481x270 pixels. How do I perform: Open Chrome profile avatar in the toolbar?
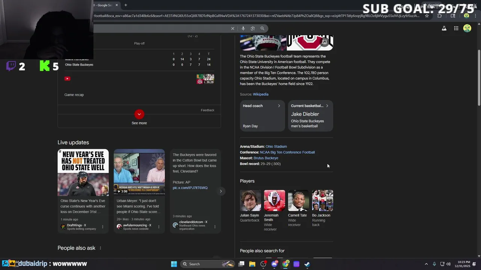[466, 16]
